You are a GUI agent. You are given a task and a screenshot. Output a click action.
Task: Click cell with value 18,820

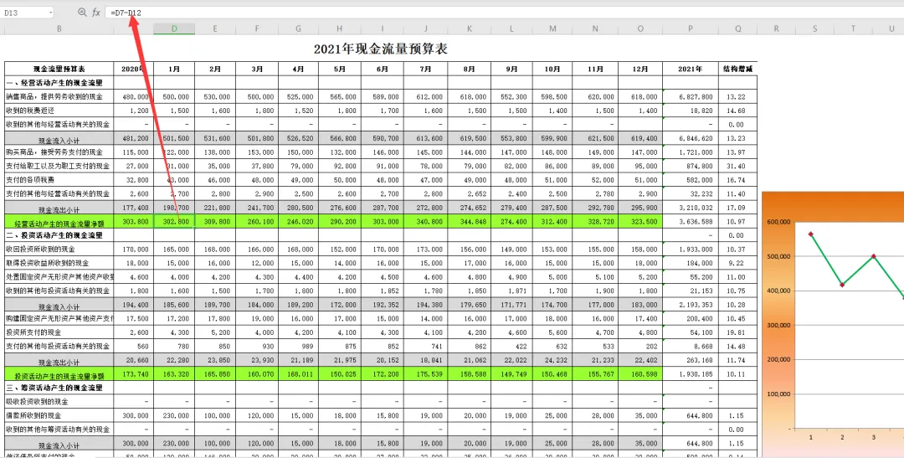690,111
